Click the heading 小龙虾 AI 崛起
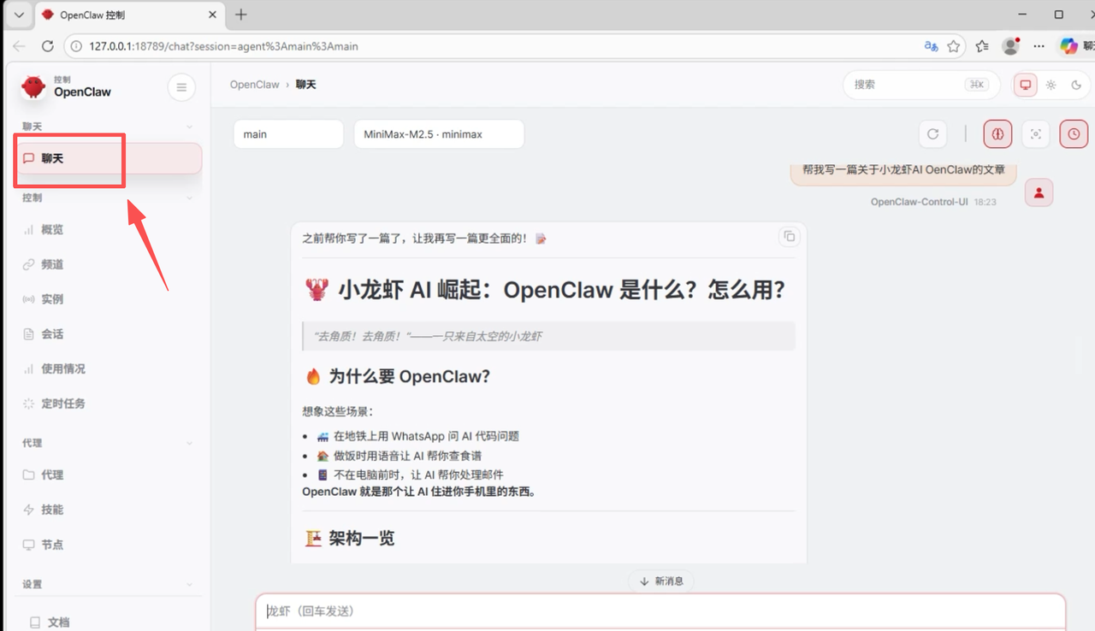Image resolution: width=1095 pixels, height=631 pixels. 545,290
